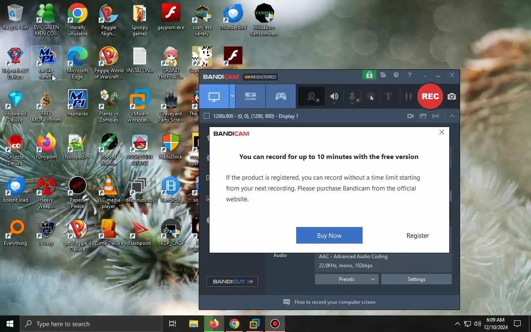Toggle microphone recording in Bandicam
Screen dimensions: 531x332
[353, 97]
